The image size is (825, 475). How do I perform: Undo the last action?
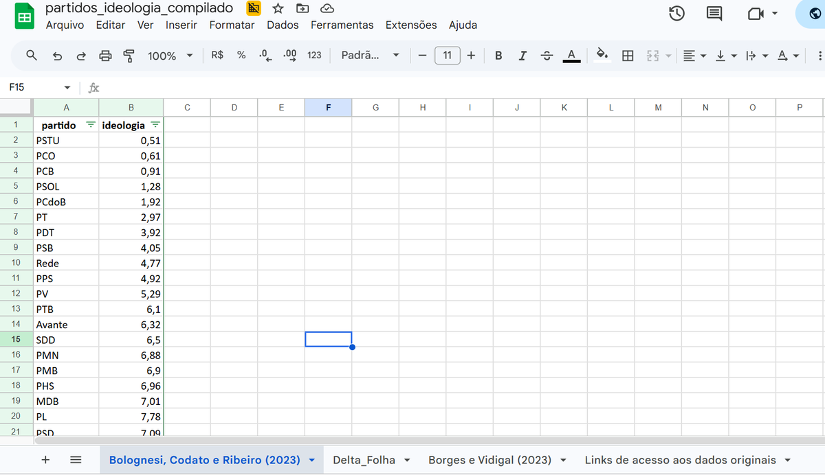pos(58,56)
